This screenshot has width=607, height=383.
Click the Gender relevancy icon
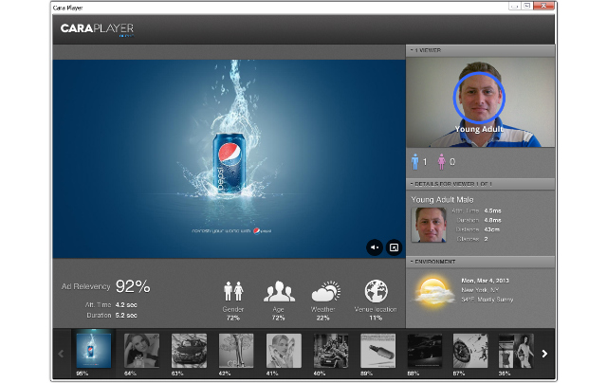[x=233, y=291]
